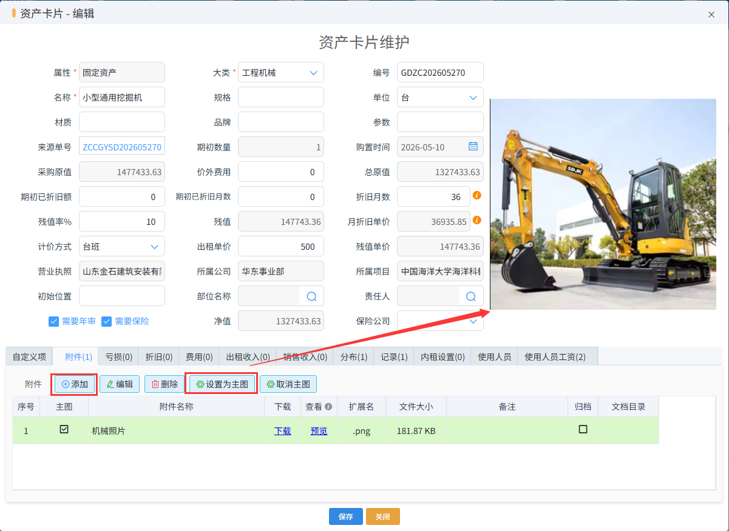
Task: Switch to the 自定义项 tab
Action: [29, 357]
